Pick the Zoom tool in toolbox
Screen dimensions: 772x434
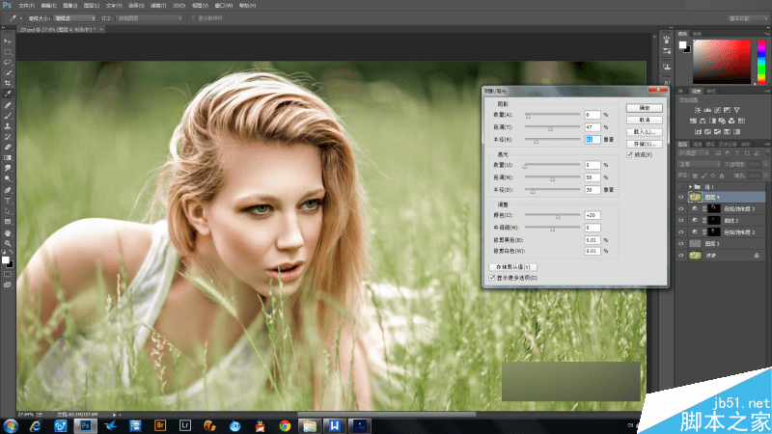8,242
